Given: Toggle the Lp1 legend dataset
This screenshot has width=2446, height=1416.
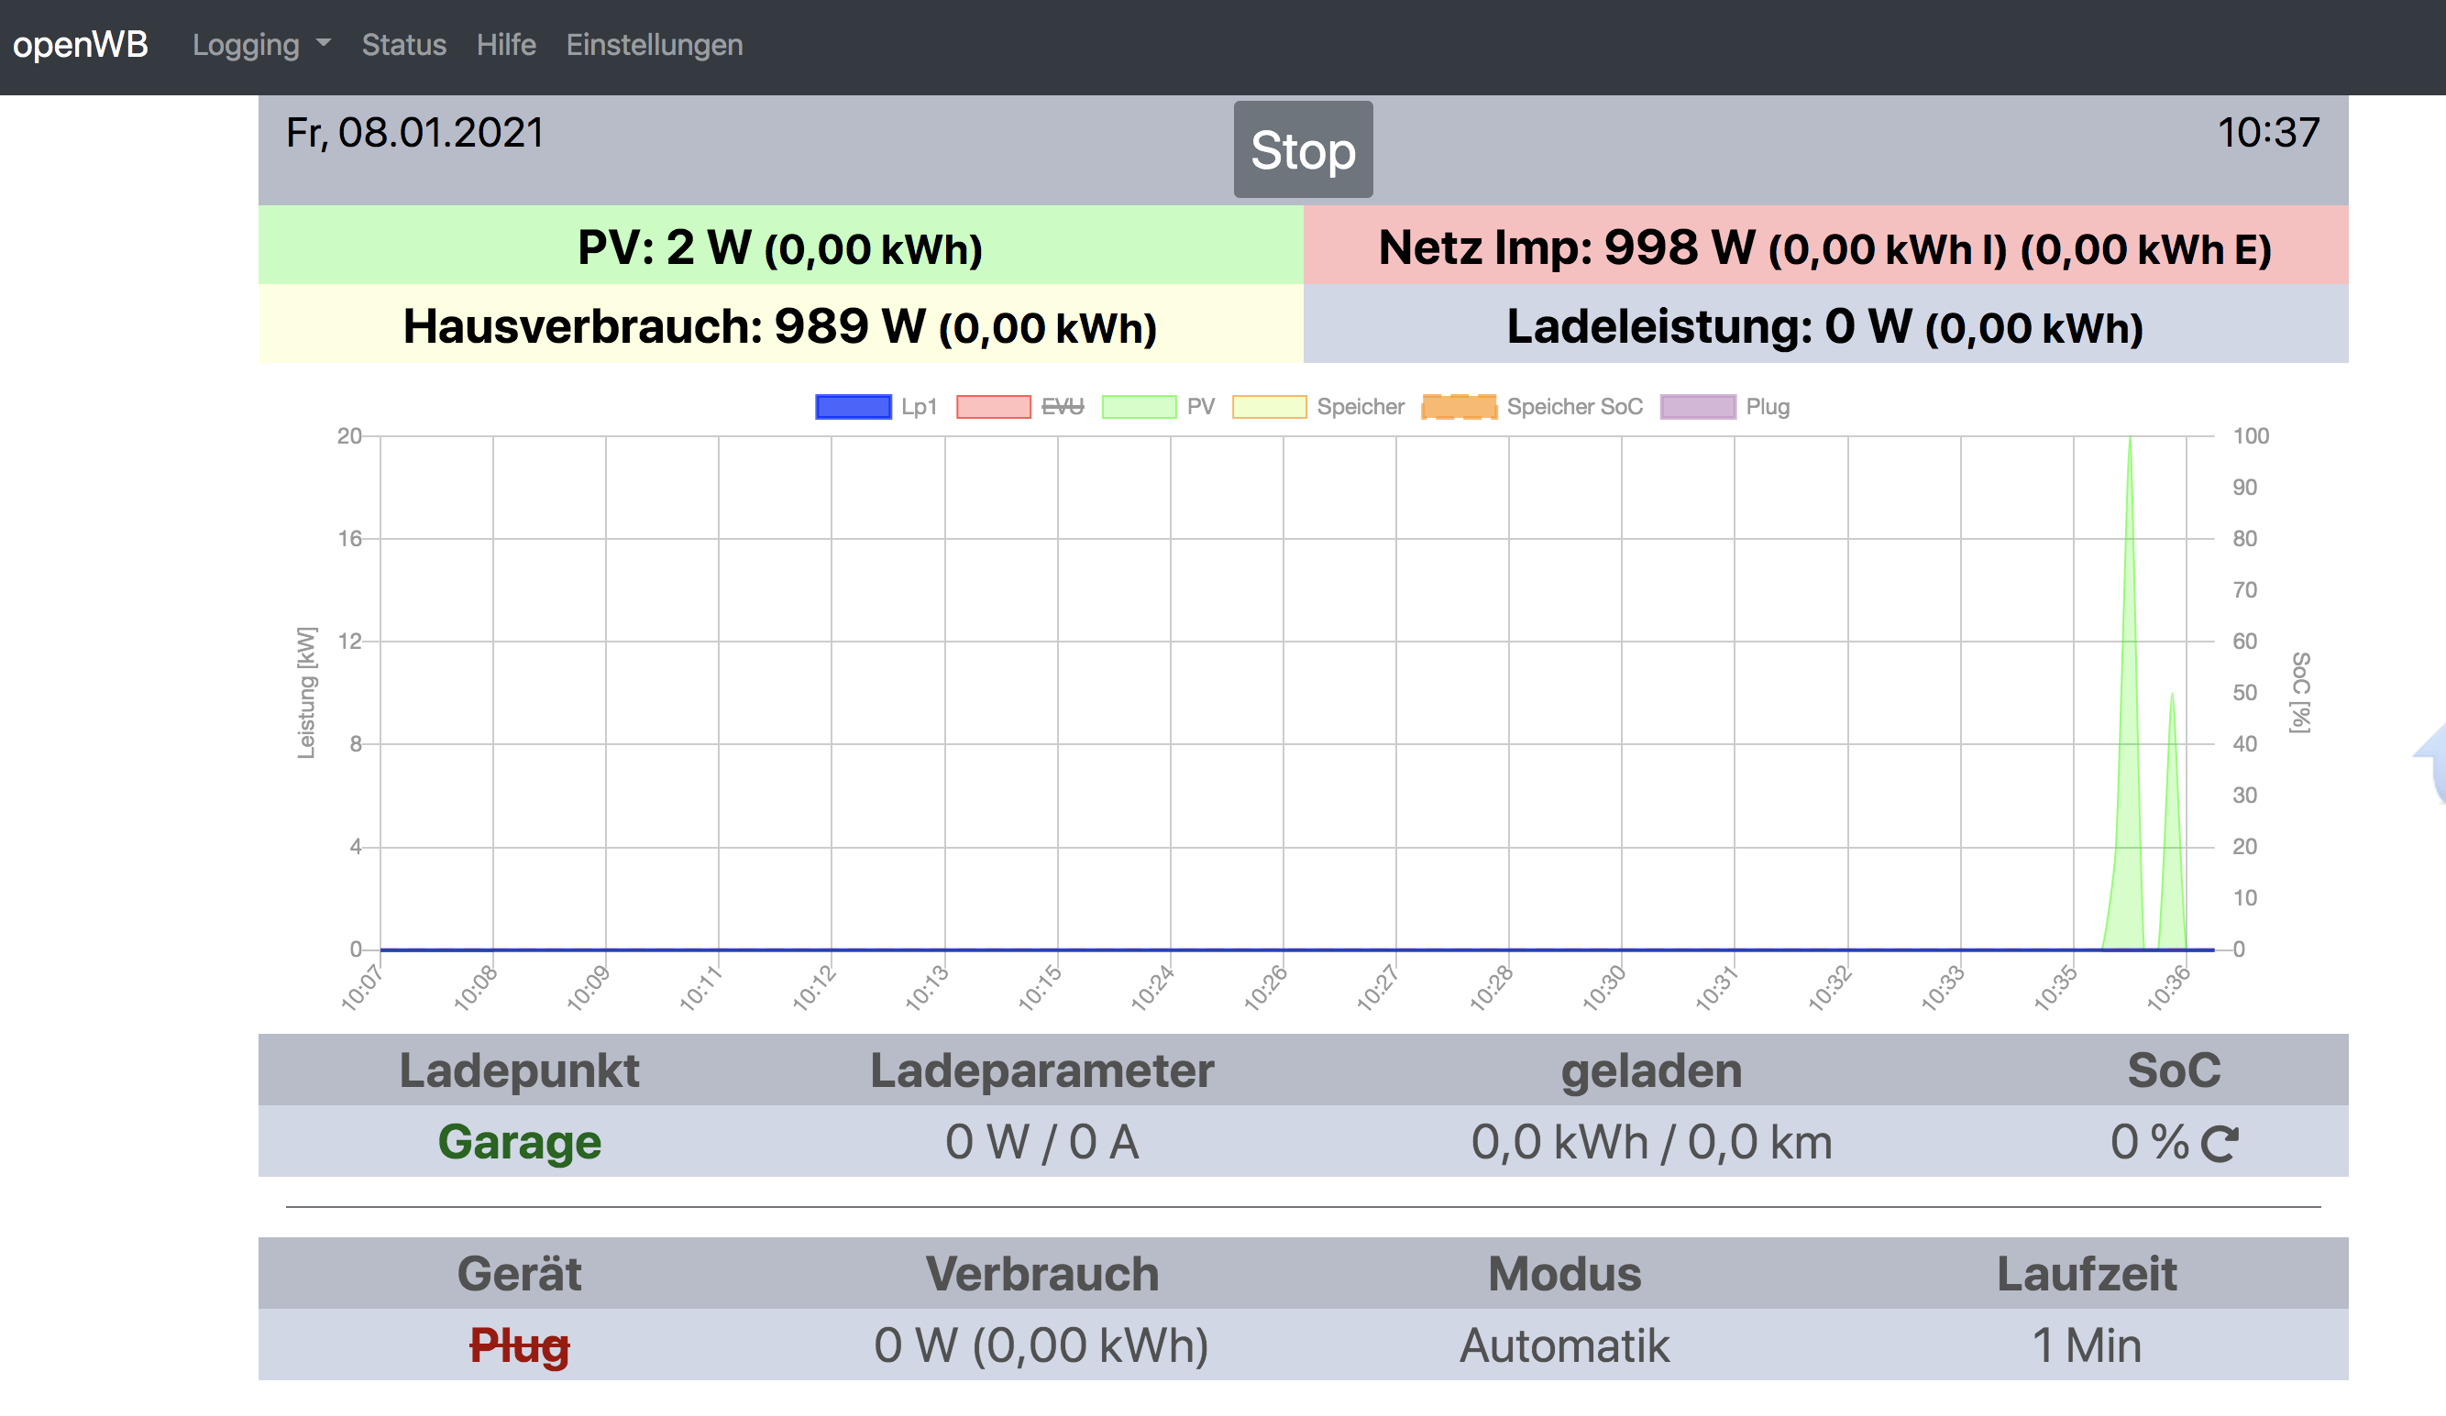Looking at the screenshot, I should pyautogui.click(x=876, y=407).
